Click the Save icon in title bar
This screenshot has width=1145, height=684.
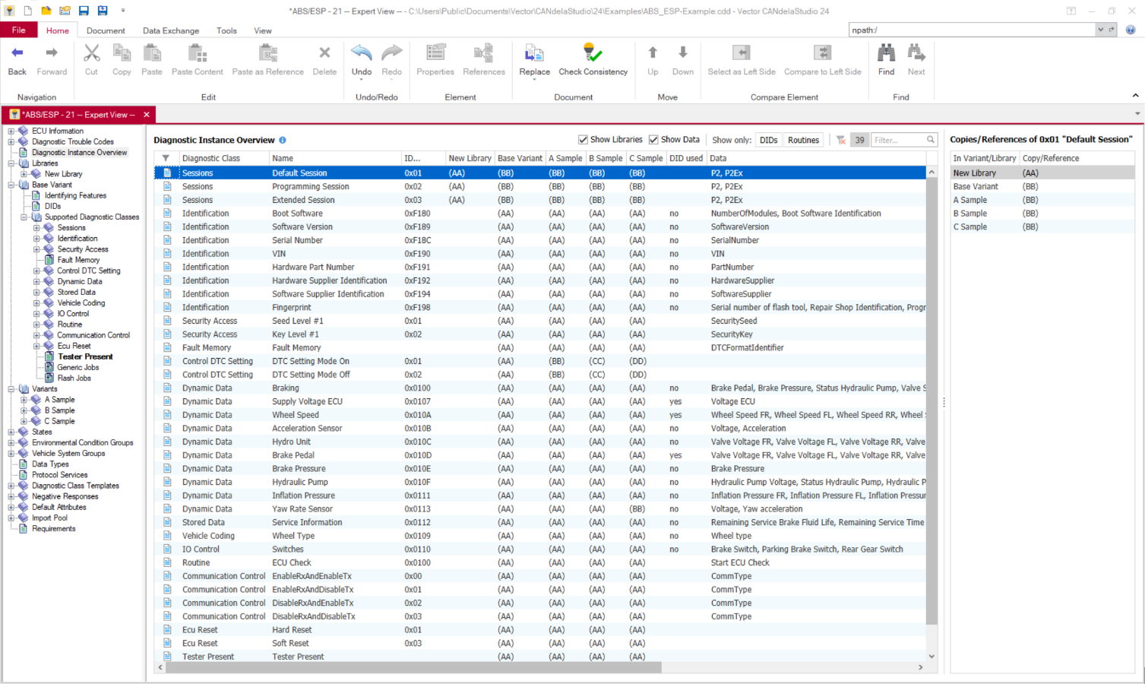click(x=84, y=11)
